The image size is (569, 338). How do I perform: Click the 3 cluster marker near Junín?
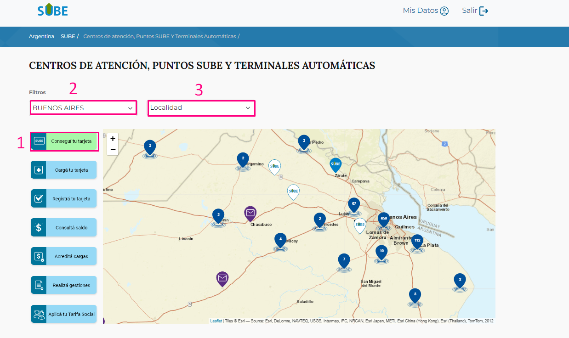(218, 217)
